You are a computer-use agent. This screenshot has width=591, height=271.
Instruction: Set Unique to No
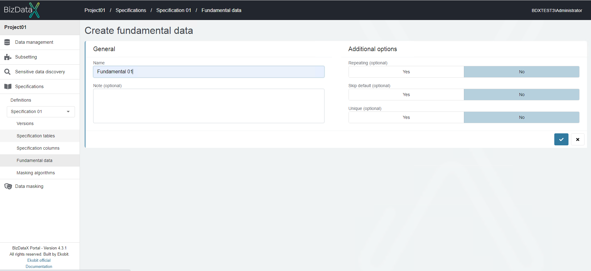coord(522,117)
